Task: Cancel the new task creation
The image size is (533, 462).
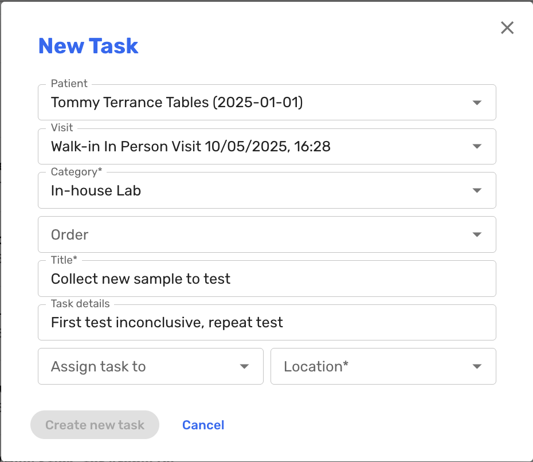Action: [203, 425]
